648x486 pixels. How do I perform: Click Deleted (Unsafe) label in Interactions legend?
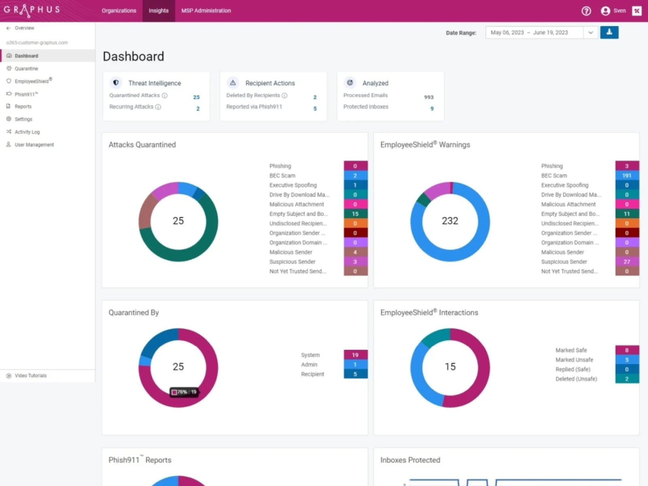[x=576, y=379]
